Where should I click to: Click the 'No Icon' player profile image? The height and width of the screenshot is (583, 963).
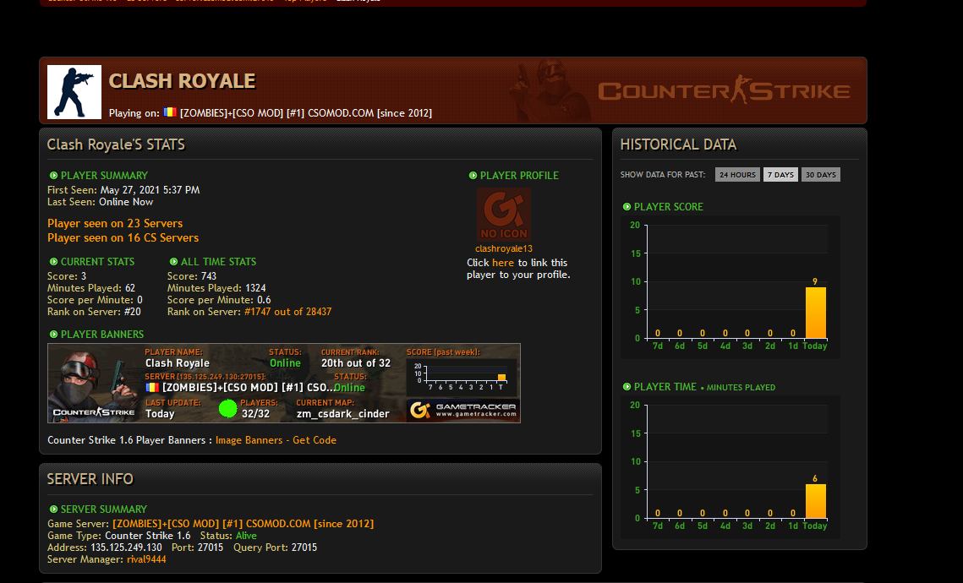[504, 215]
